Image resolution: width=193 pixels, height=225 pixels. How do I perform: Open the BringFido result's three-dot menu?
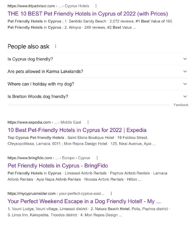(x=97, y=158)
